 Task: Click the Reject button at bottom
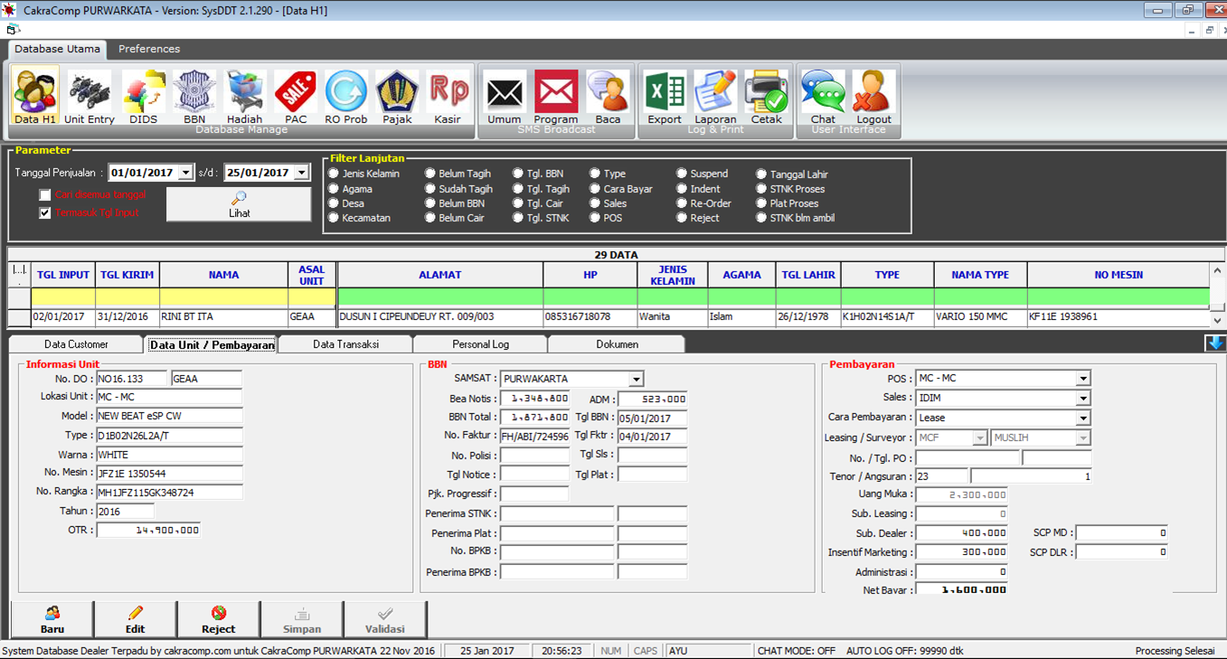tap(218, 620)
